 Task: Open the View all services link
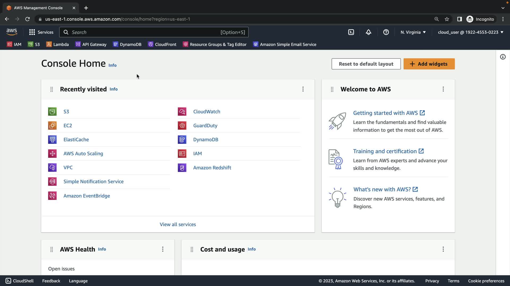[x=178, y=224]
